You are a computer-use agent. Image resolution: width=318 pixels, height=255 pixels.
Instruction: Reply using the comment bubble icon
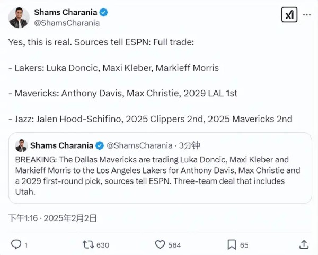tap(16, 244)
